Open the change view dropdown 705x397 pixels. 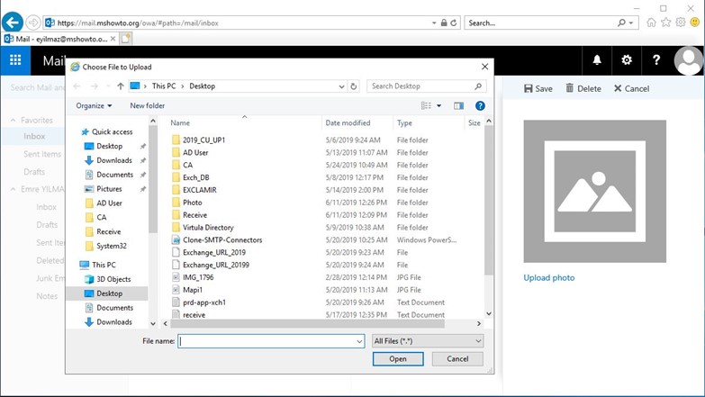438,105
